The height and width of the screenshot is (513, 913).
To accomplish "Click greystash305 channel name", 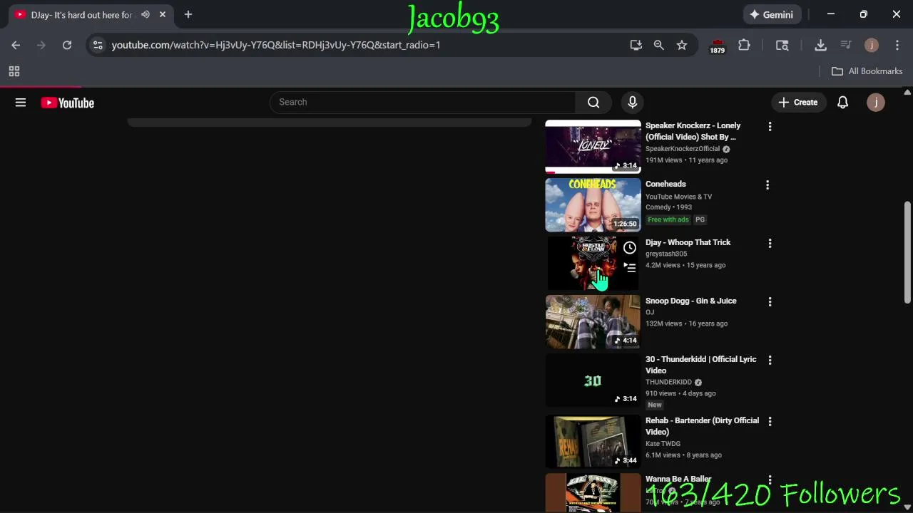I will (x=666, y=254).
